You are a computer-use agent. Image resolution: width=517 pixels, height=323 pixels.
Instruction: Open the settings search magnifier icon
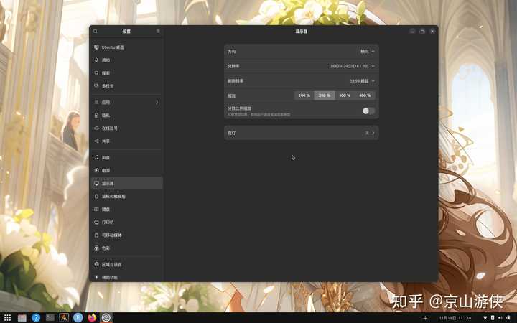pos(96,32)
